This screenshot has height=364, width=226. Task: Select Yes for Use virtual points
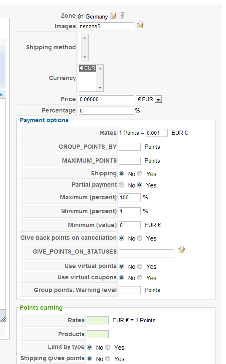[140, 266]
